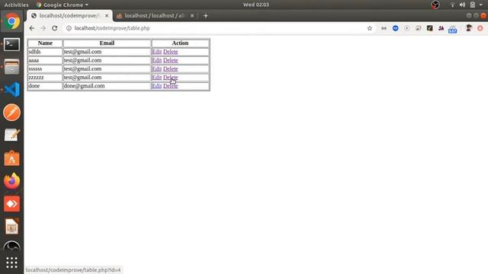This screenshot has height=274, width=488.
Task: Launch Postman from the dock
Action: 12,113
